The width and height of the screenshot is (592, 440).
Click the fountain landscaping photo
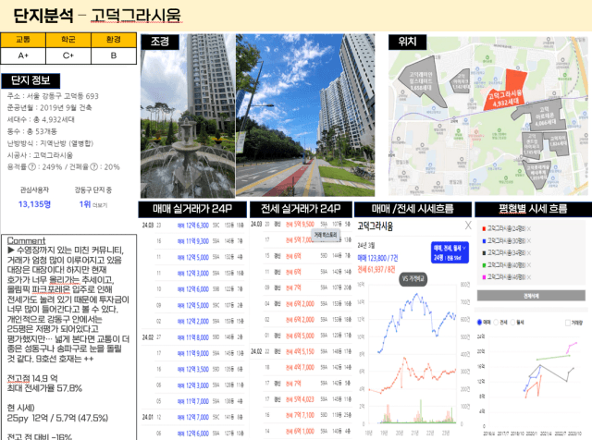(188, 116)
